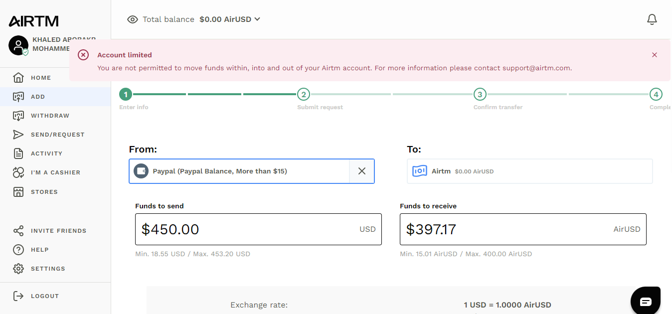Click the Home house icon in sidebar
This screenshot has height=314, width=672.
pyautogui.click(x=18, y=78)
